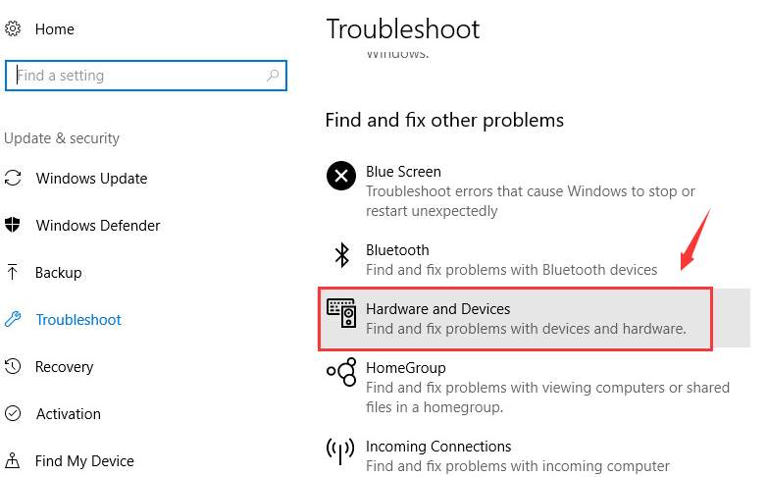Click the Troubleshoot wrench icon

12,319
